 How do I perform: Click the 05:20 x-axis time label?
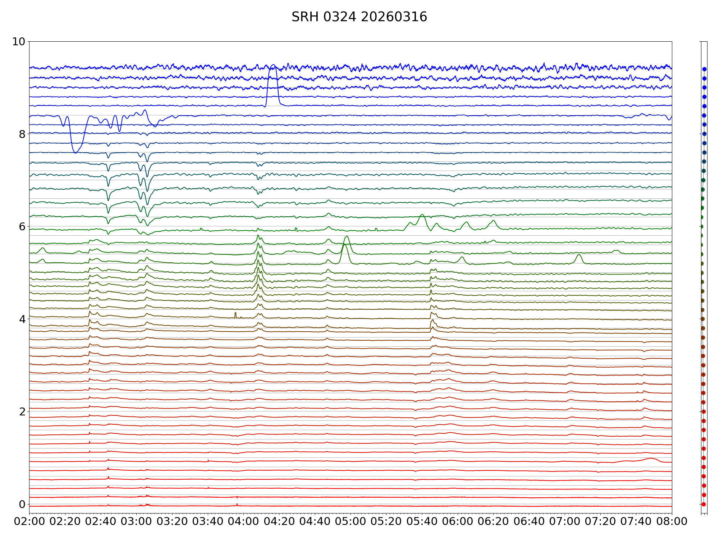point(386,521)
